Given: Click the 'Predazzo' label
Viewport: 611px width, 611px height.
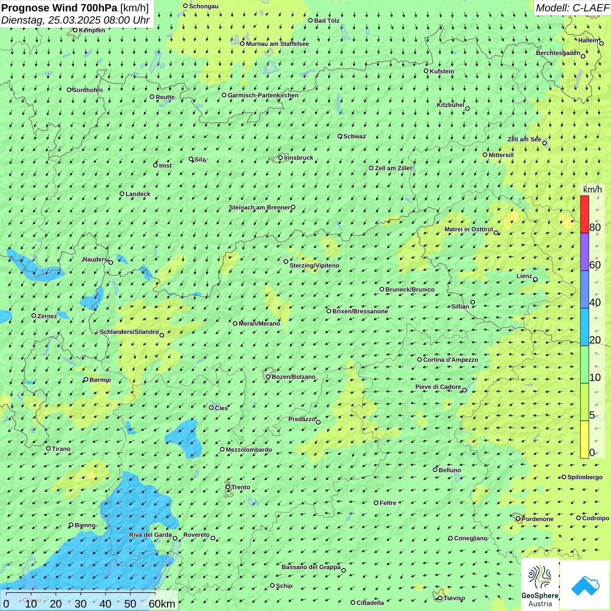Looking at the screenshot, I should click(x=302, y=419).
